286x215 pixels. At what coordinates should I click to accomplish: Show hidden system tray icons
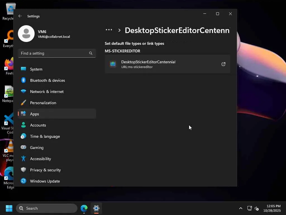tap(240, 208)
